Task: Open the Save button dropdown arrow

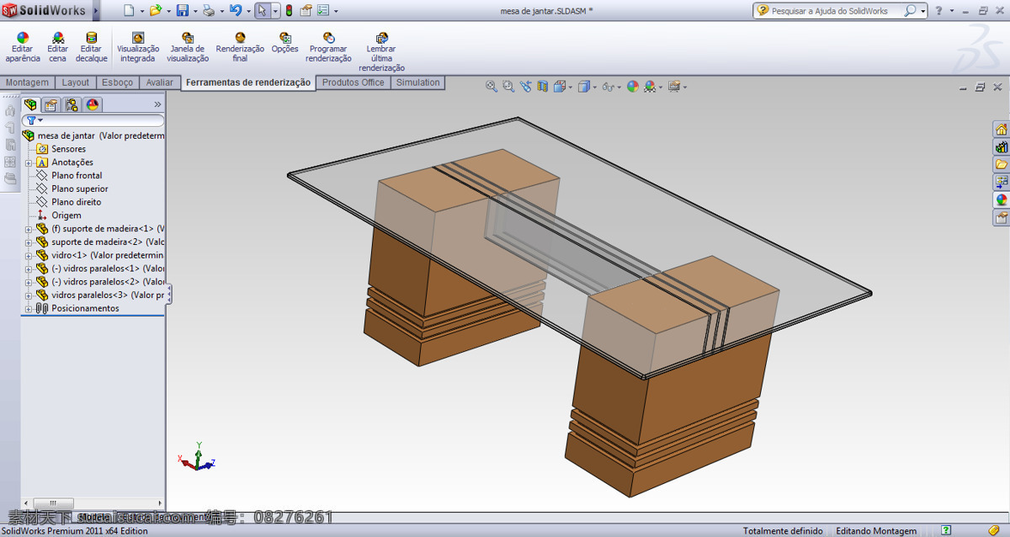Action: 194,12
